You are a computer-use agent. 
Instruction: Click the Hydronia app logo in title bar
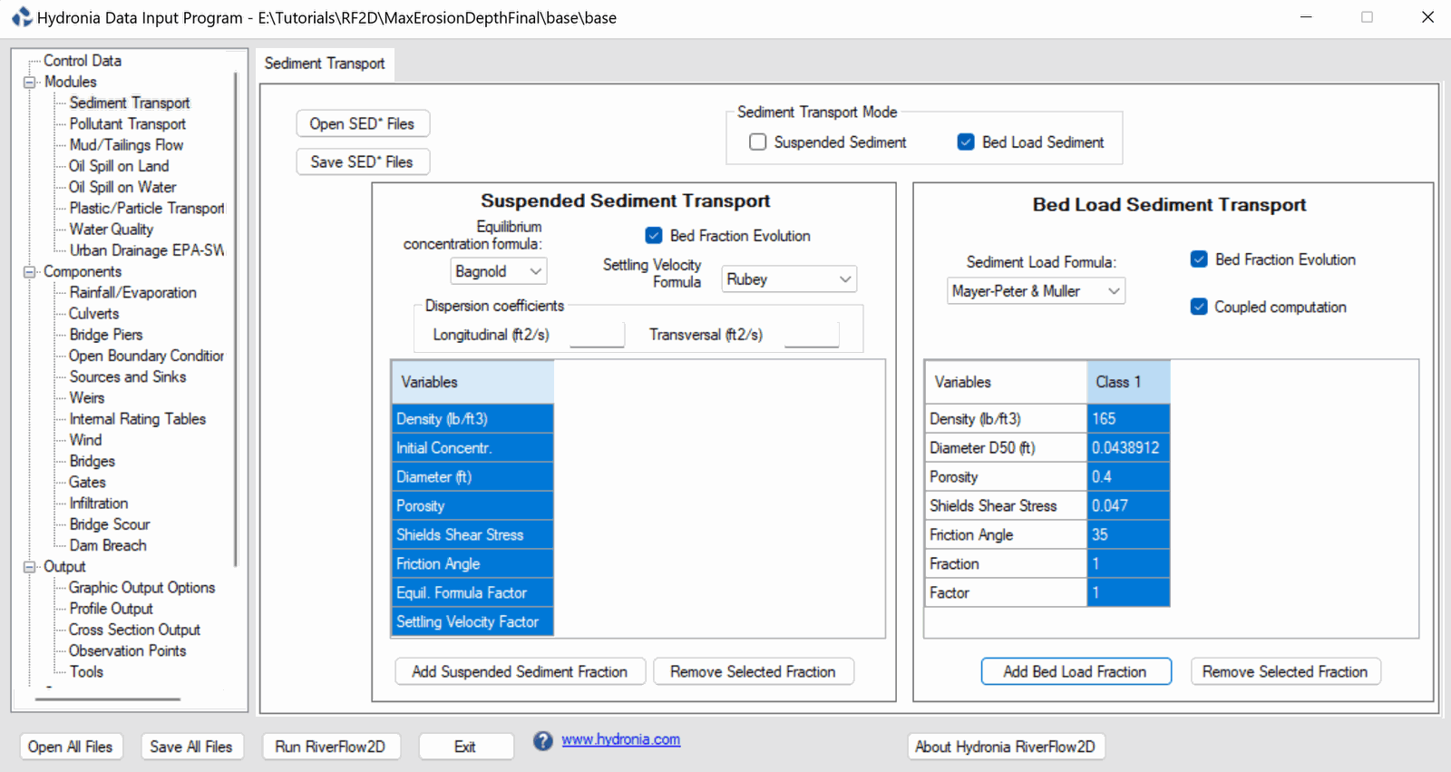[21, 17]
